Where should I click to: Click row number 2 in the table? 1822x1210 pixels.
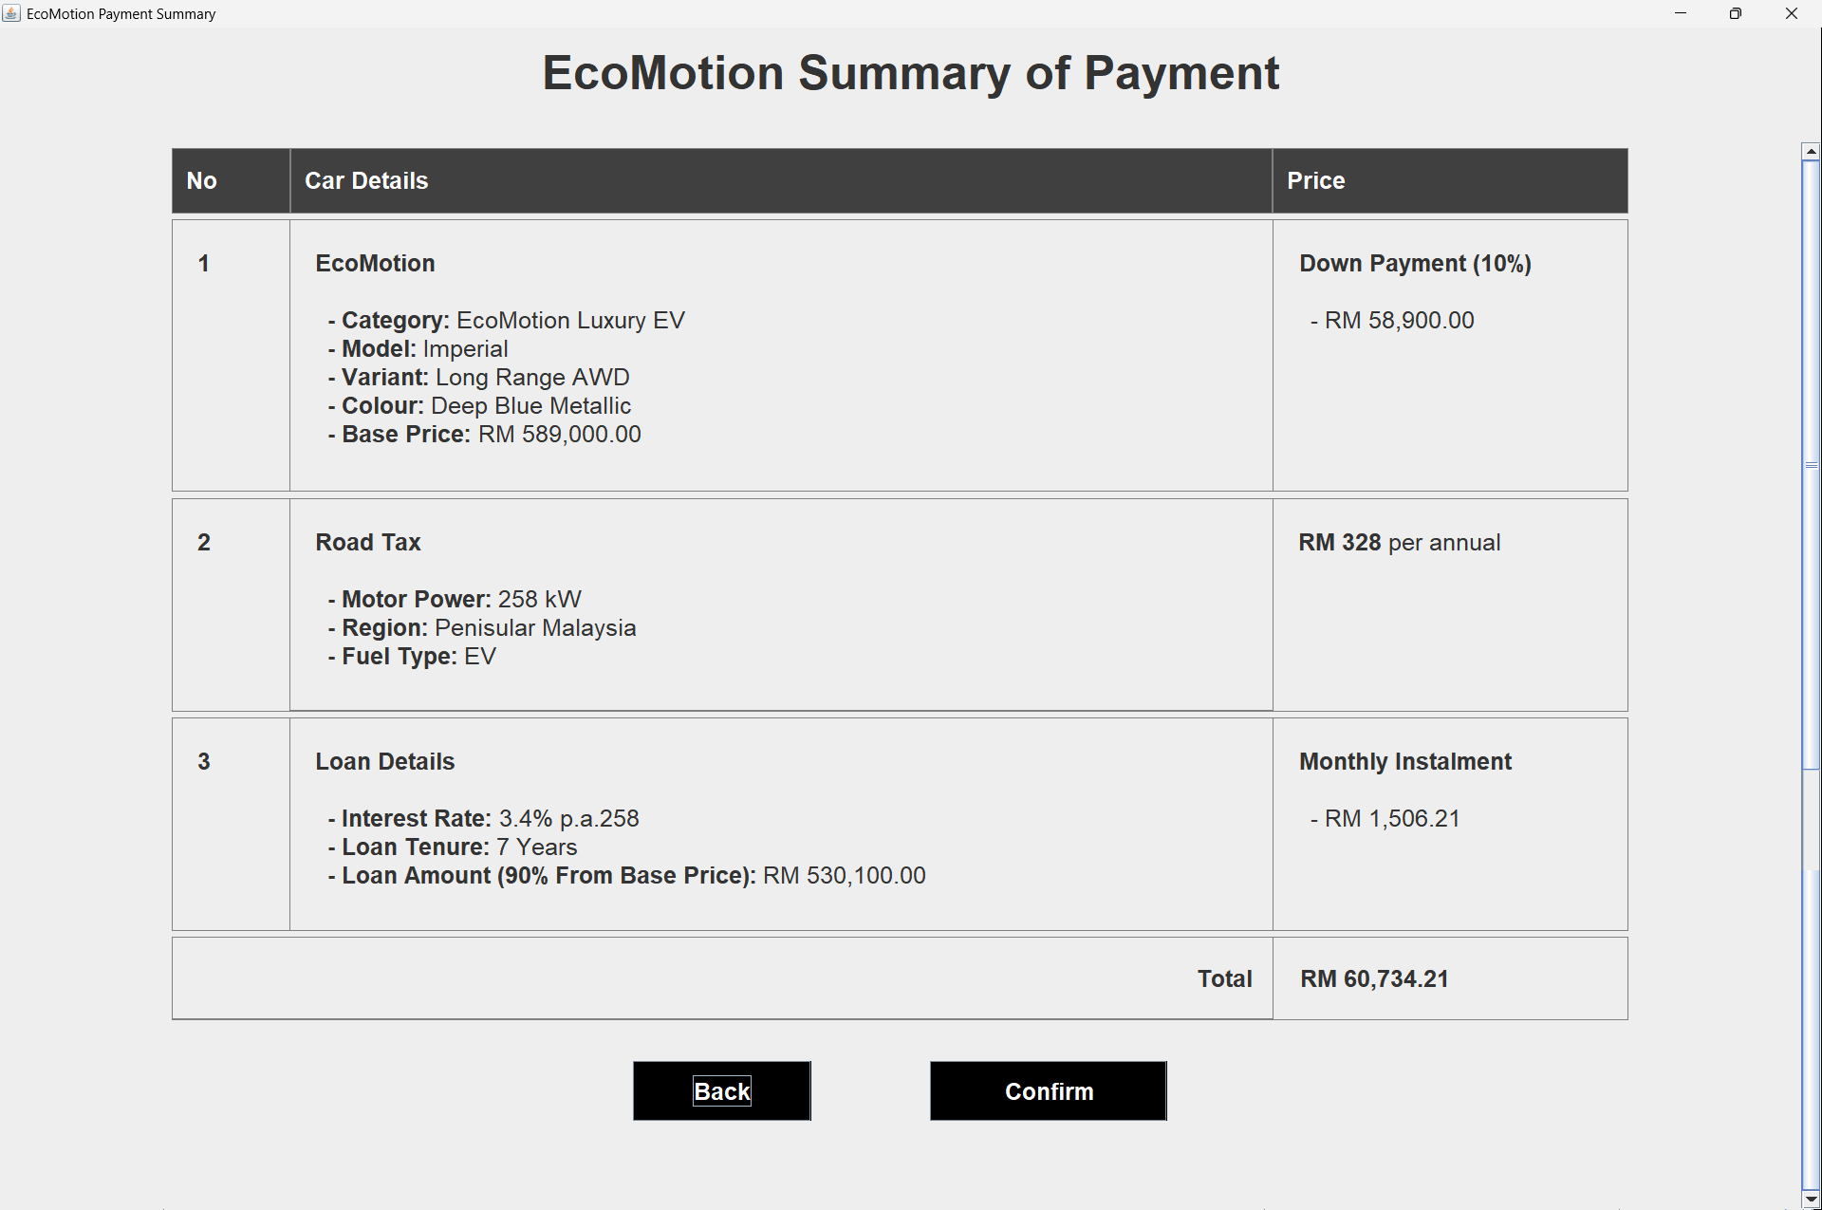click(204, 542)
